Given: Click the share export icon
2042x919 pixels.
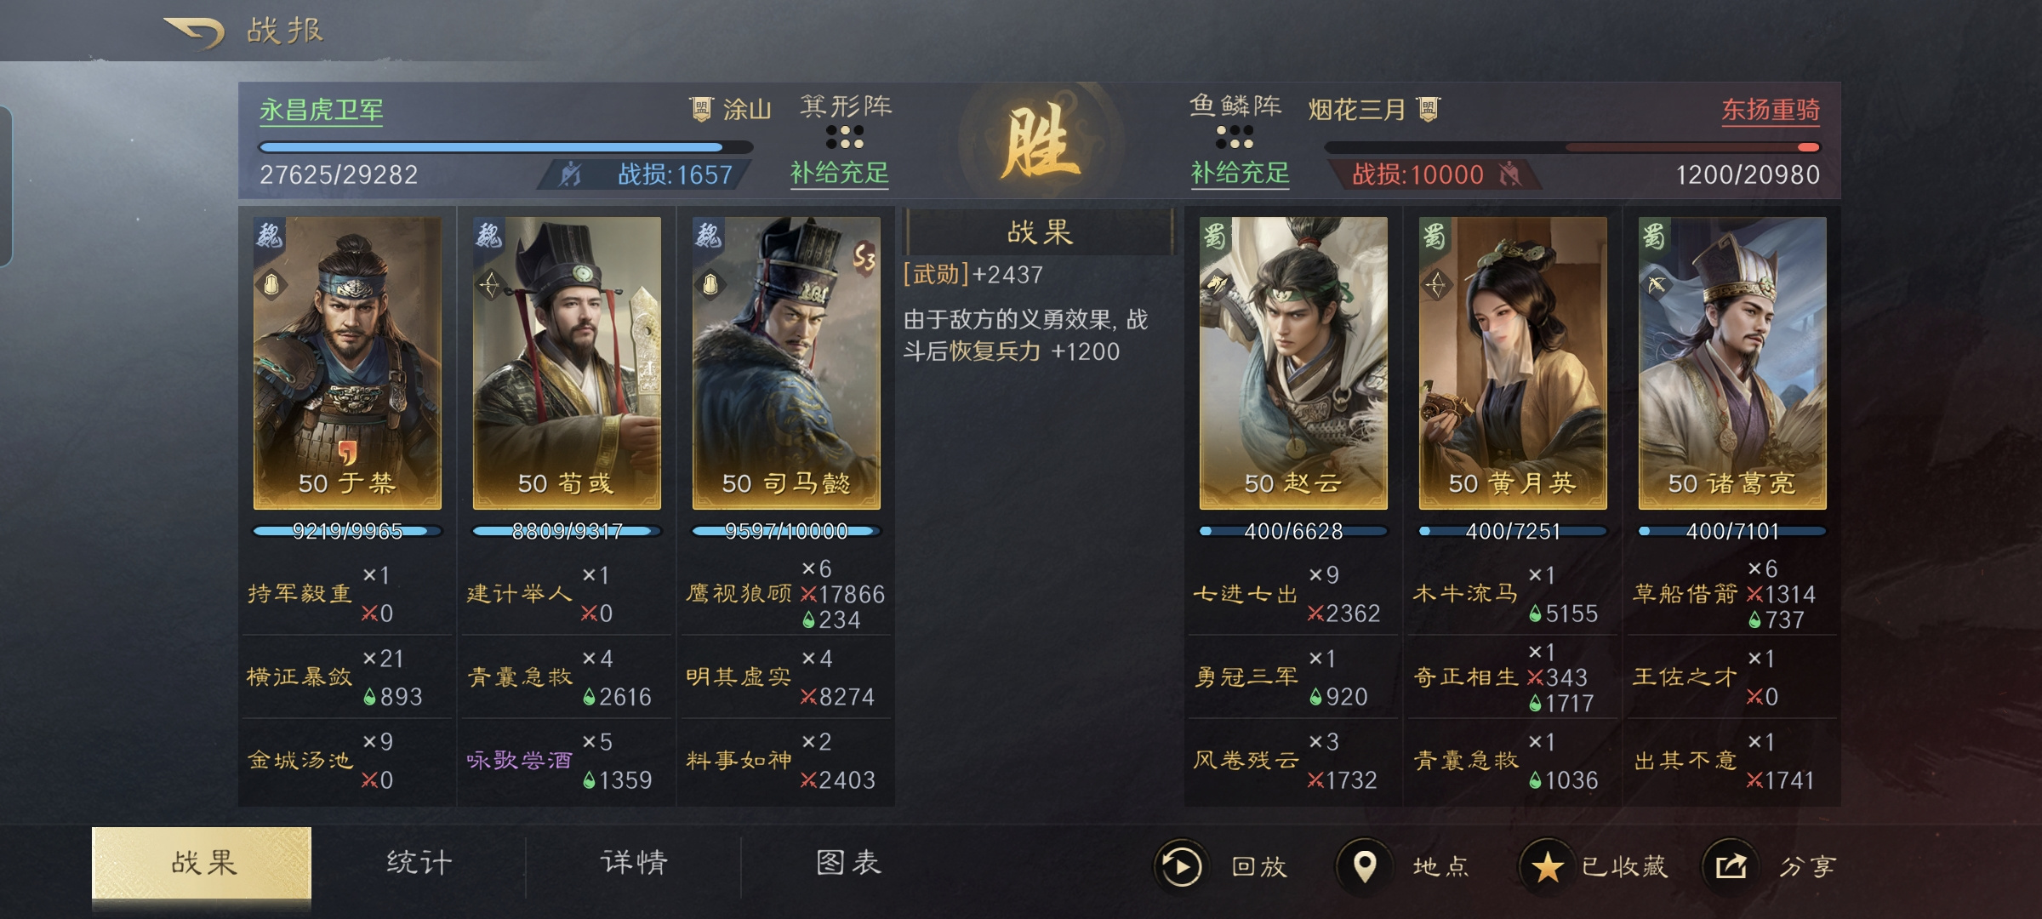Looking at the screenshot, I should [x=1731, y=866].
